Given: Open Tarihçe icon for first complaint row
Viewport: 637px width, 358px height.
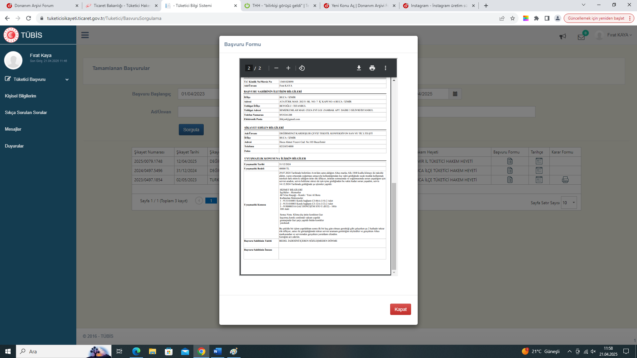Looking at the screenshot, I should pos(539,161).
